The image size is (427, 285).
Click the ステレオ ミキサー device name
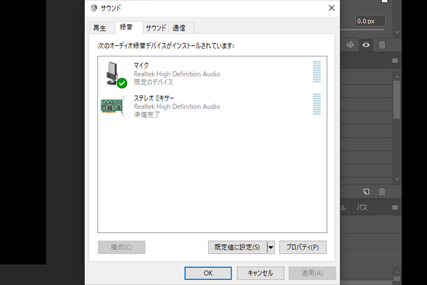click(x=154, y=98)
